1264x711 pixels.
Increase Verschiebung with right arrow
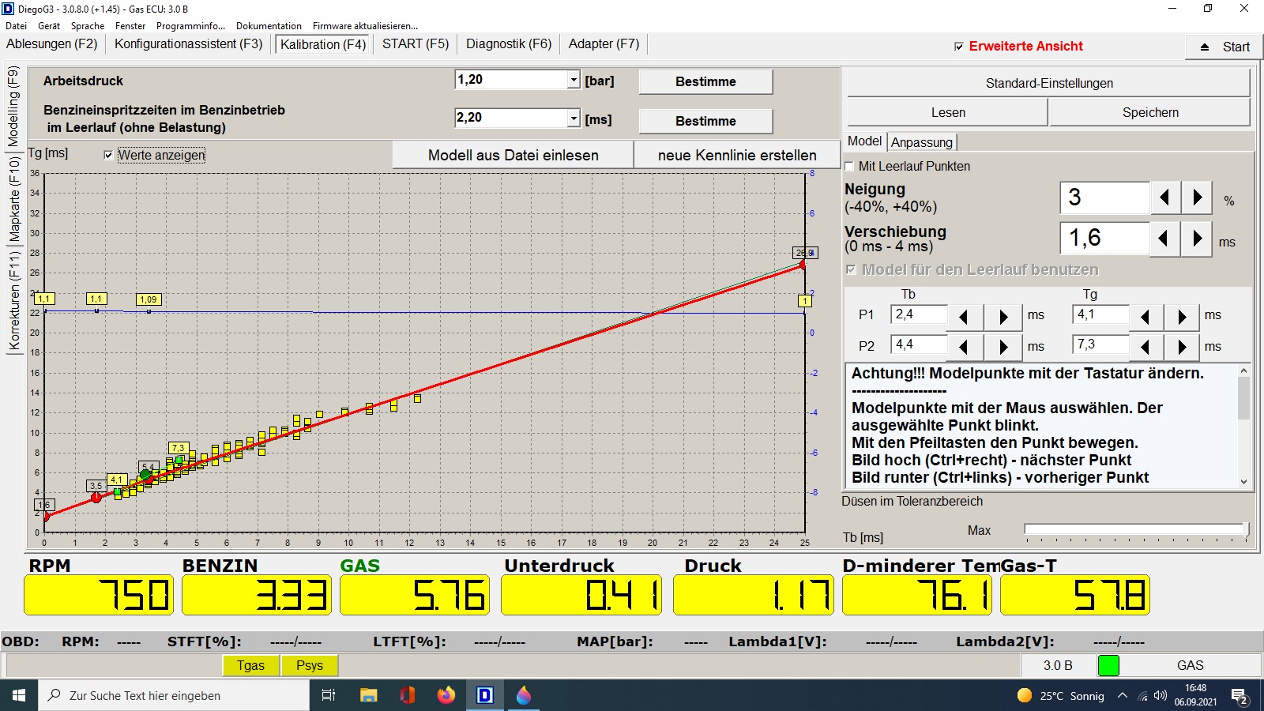(x=1197, y=239)
